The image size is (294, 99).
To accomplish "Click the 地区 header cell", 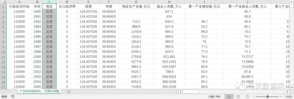I will pyautogui.click(x=49, y=6).
